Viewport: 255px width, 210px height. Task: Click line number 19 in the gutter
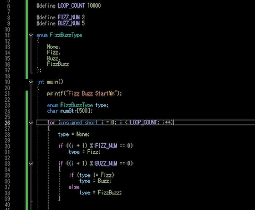click(x=7, y=82)
